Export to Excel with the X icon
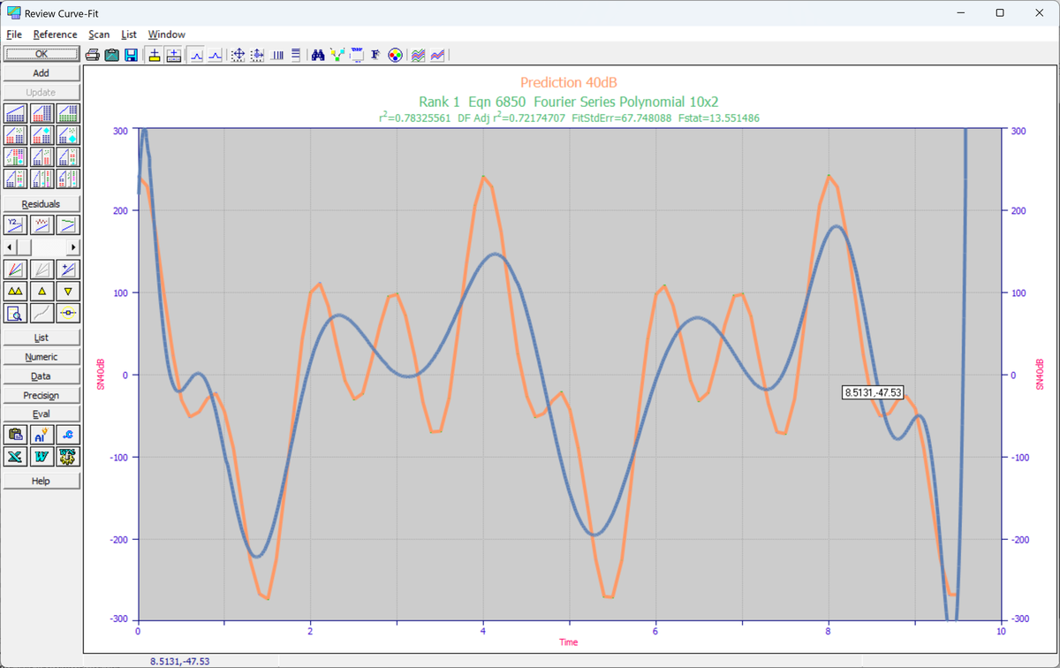This screenshot has height=668, width=1060. pyautogui.click(x=16, y=457)
